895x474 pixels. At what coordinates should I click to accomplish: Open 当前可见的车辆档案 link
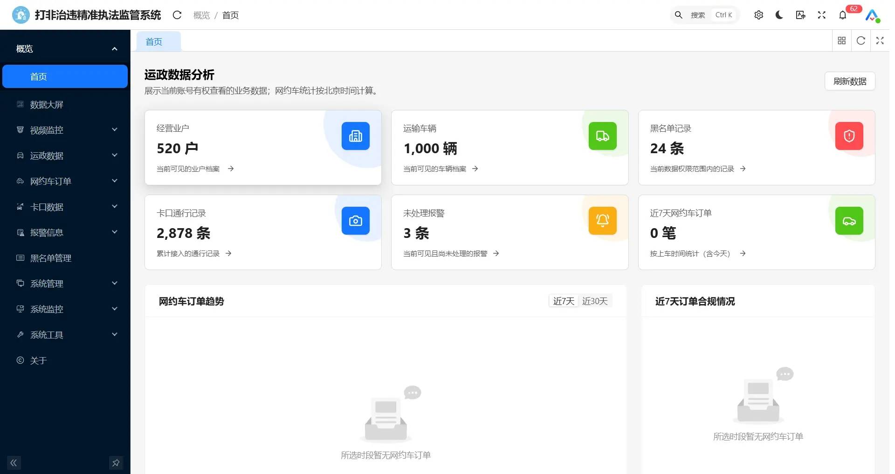tap(441, 169)
